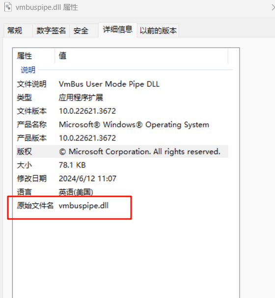Viewport: 275px width, 298px height.
Task: Click the 大小 78.1 KB row
Action: (x=122, y=165)
